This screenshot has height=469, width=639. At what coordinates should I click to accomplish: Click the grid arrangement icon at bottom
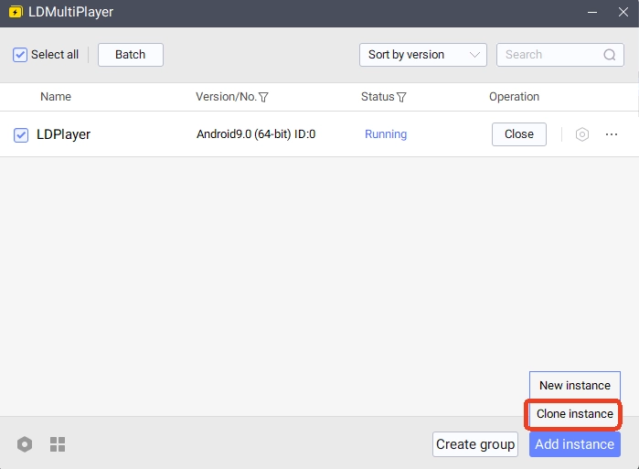pyautogui.click(x=58, y=444)
